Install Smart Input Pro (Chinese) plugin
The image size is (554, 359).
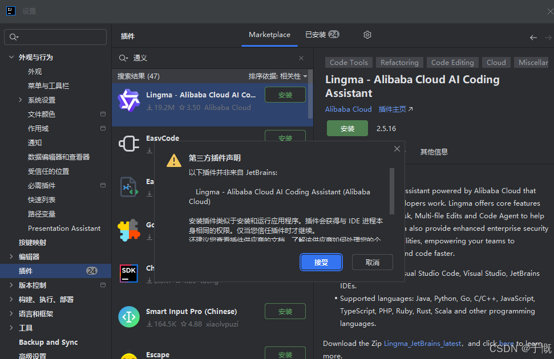click(x=285, y=311)
